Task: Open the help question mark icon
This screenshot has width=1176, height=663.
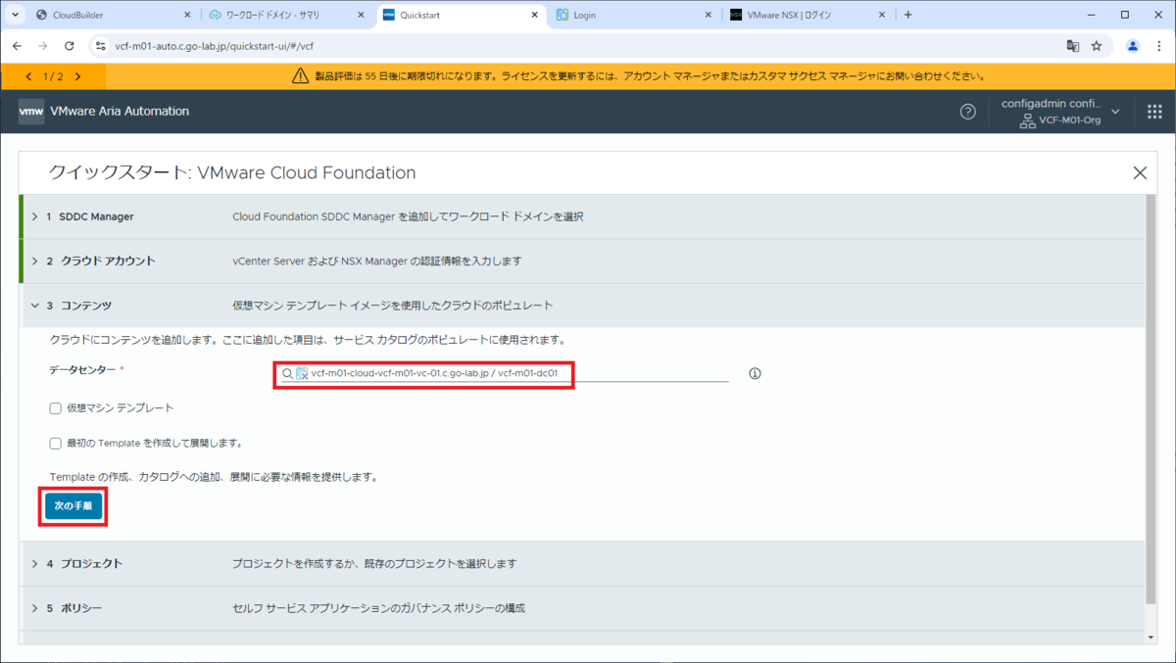Action: (967, 112)
